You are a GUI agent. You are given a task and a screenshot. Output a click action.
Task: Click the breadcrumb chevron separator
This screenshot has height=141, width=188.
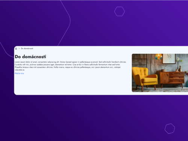(19, 49)
